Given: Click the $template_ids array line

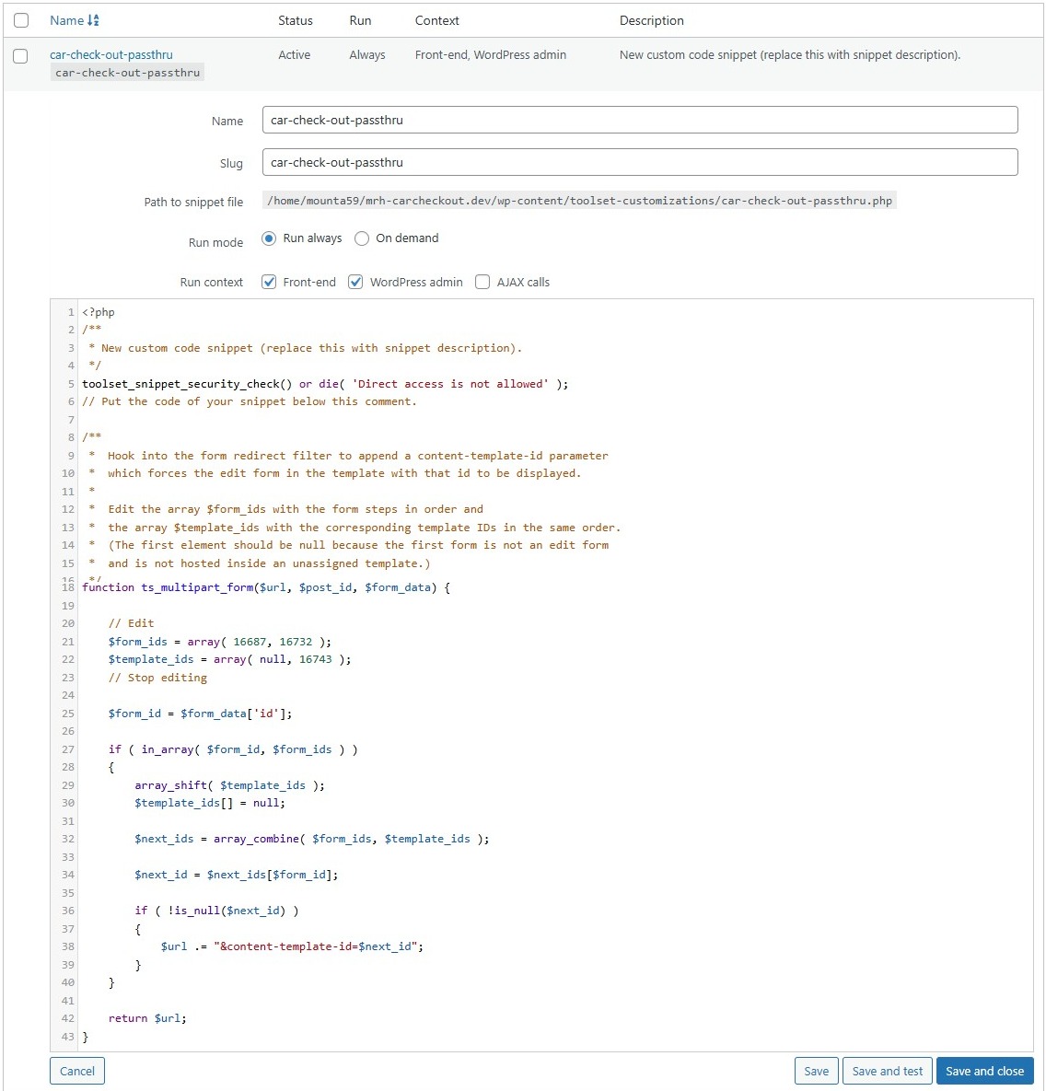Looking at the screenshot, I should click(229, 659).
